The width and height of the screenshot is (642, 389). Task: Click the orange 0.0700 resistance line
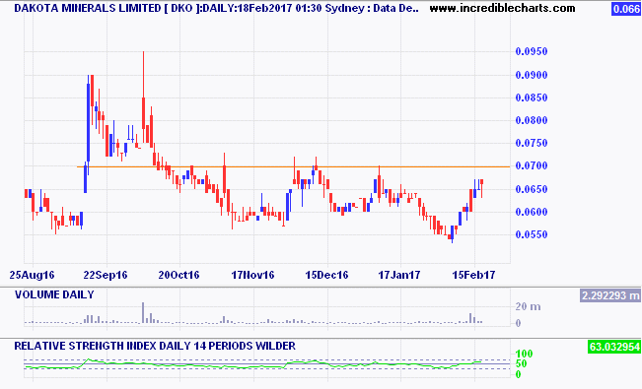click(293, 166)
